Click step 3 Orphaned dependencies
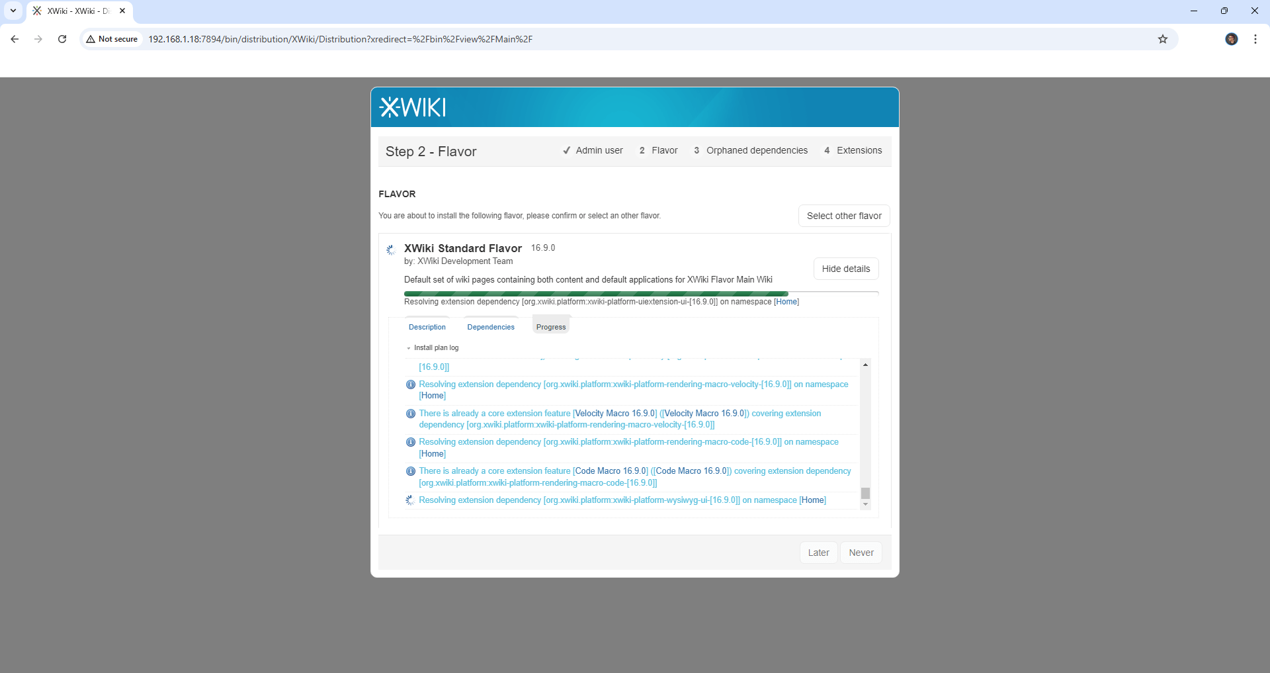This screenshot has height=673, width=1270. 751,150
